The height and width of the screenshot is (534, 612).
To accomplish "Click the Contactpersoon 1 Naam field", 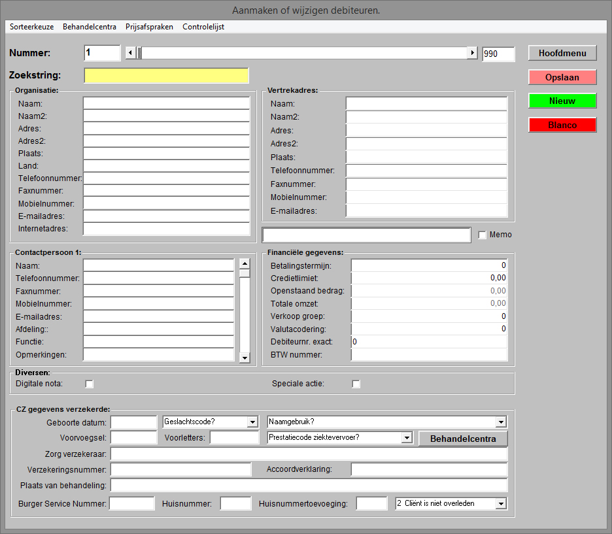I will pyautogui.click(x=158, y=265).
